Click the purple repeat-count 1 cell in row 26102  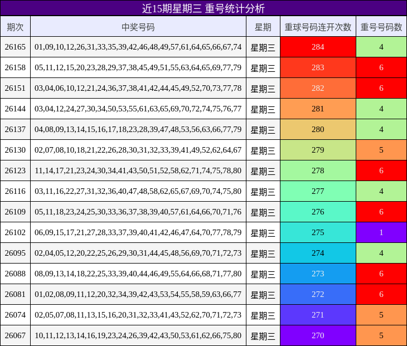tap(381, 232)
